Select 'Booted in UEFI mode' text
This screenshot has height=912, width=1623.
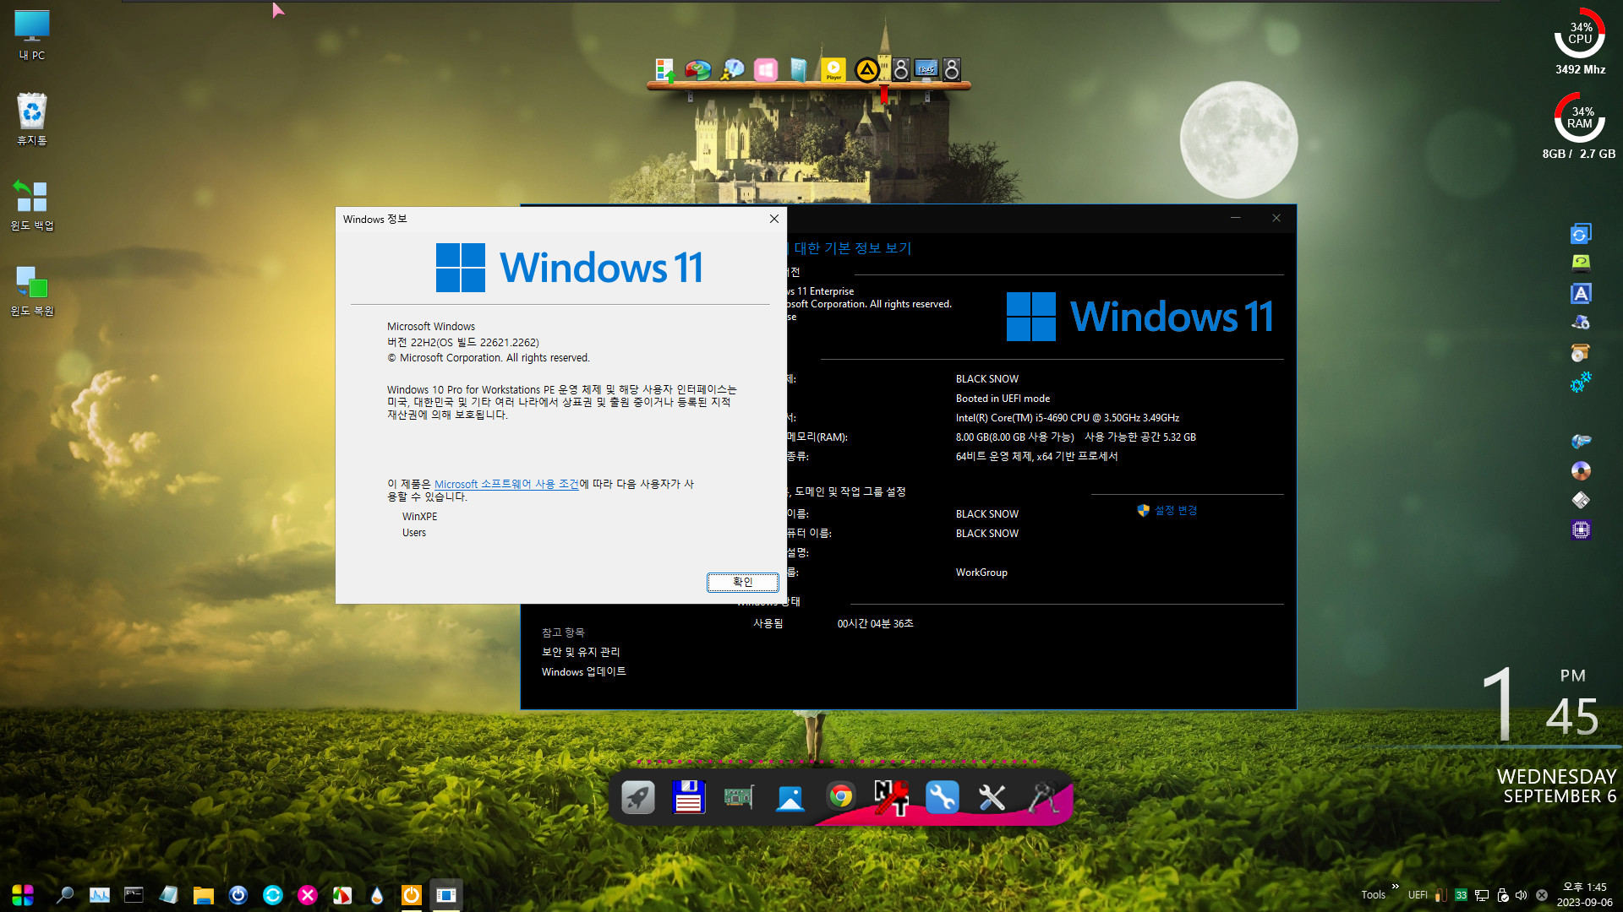1003,399
